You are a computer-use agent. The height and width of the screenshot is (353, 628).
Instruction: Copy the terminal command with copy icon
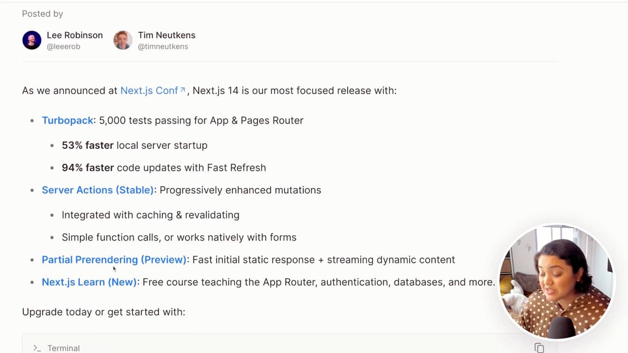(539, 348)
